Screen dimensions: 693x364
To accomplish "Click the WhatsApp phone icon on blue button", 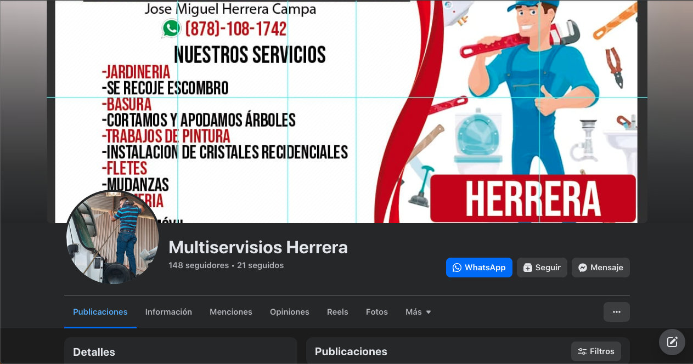I will point(457,268).
